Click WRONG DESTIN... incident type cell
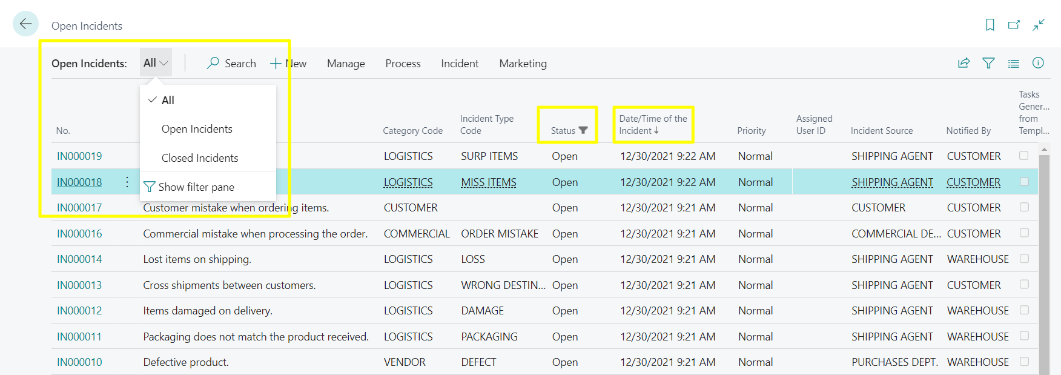The height and width of the screenshot is (375, 1061). point(503,285)
